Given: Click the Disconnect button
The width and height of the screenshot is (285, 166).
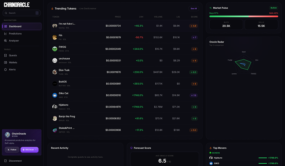Looking at the screenshot, I should [x=15, y=161].
